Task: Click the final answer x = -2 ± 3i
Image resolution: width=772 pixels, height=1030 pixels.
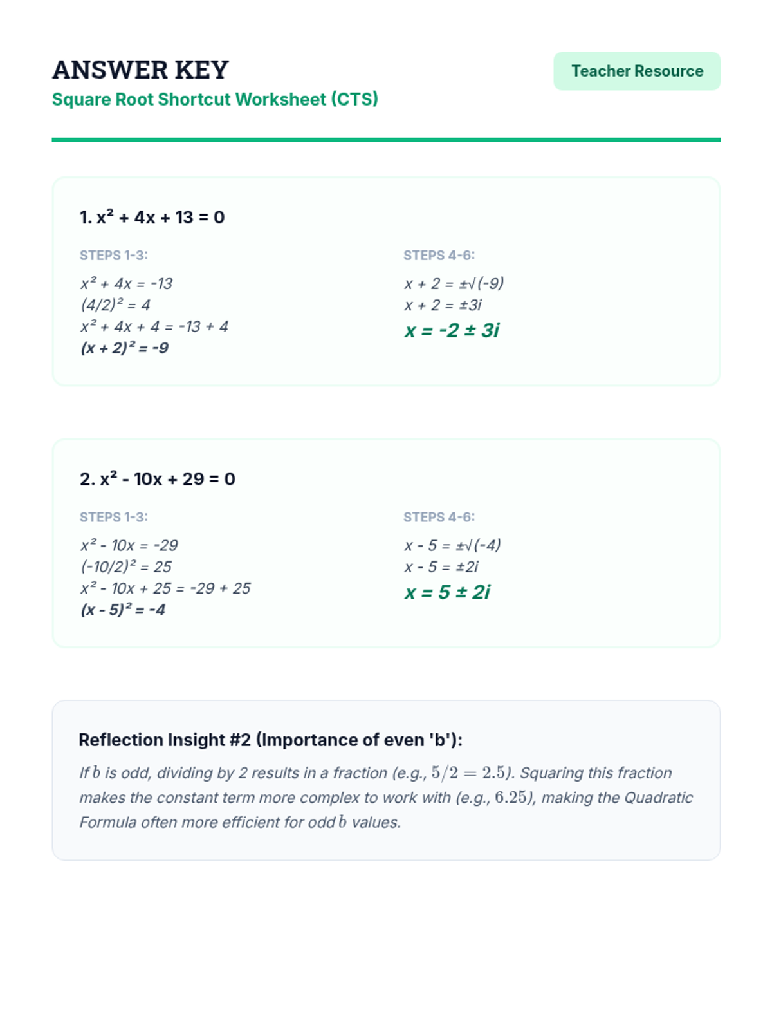Action: (452, 330)
